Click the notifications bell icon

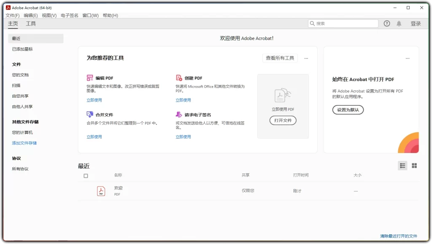point(399,23)
